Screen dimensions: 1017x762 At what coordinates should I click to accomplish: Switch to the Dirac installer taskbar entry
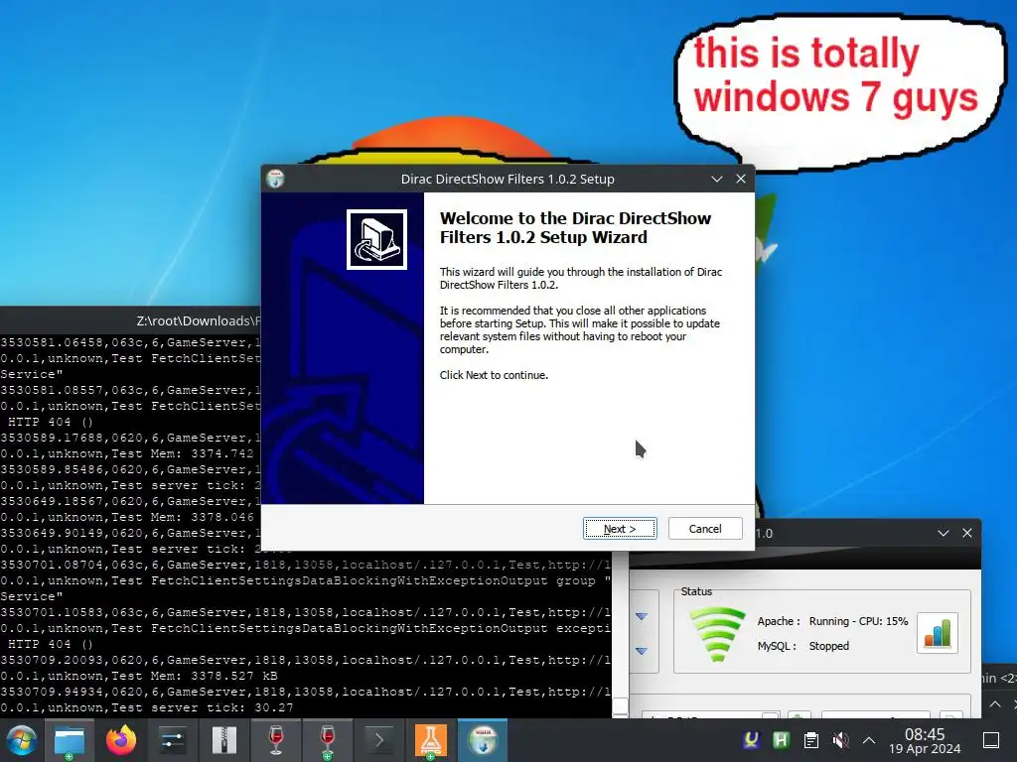pos(483,740)
